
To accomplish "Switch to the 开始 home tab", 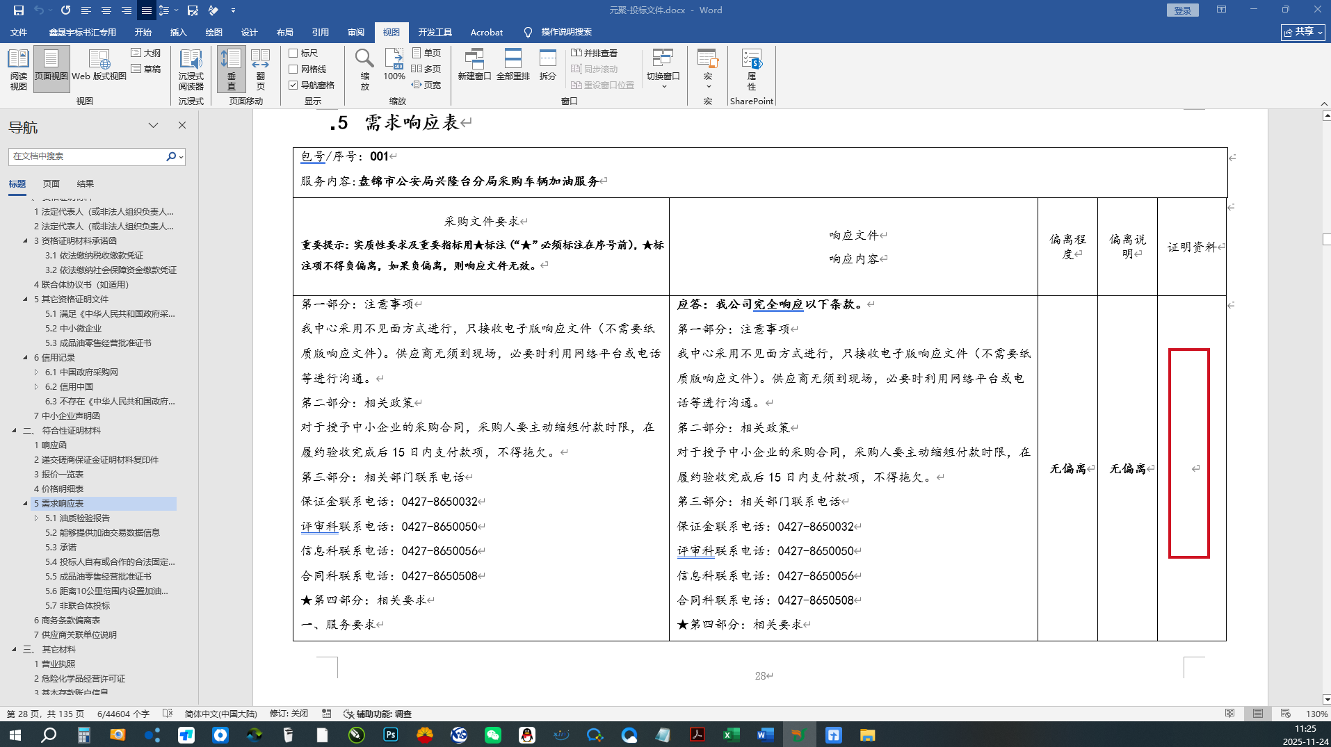I will pos(143,32).
